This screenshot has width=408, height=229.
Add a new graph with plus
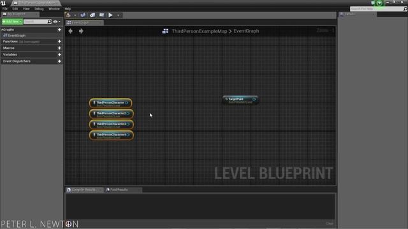click(x=59, y=30)
